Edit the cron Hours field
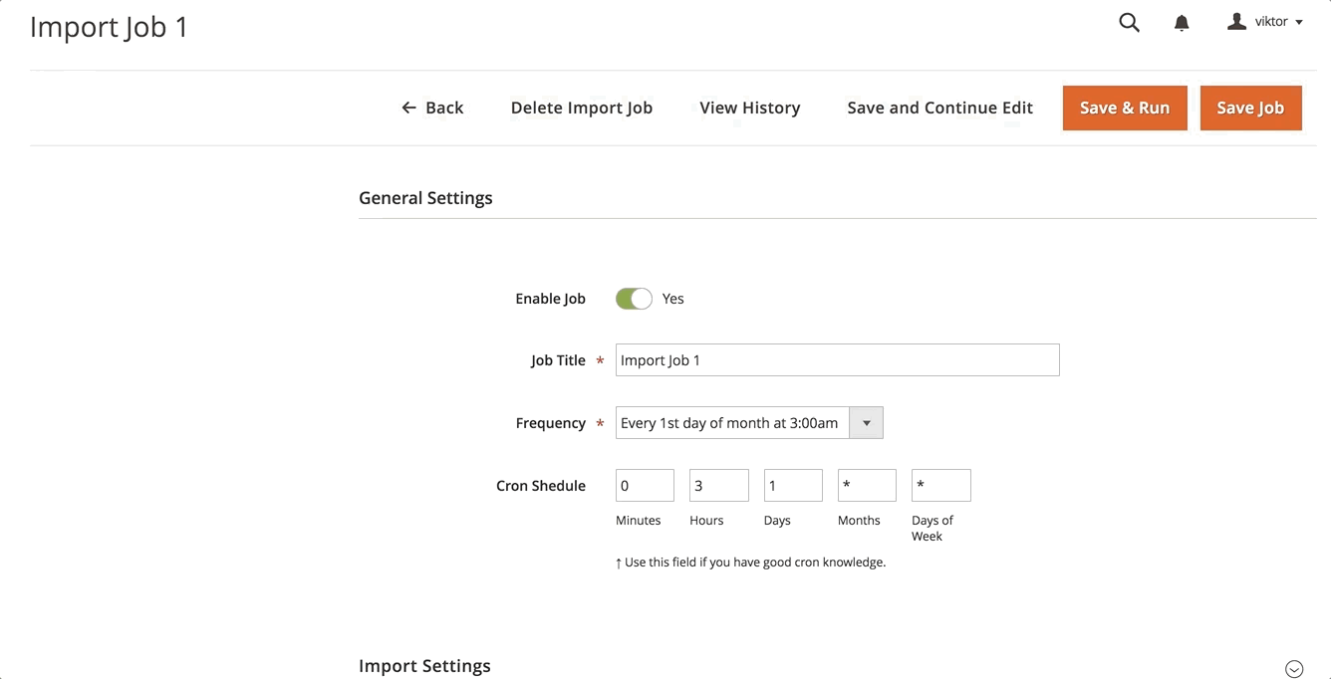The width and height of the screenshot is (1331, 679). click(x=718, y=486)
